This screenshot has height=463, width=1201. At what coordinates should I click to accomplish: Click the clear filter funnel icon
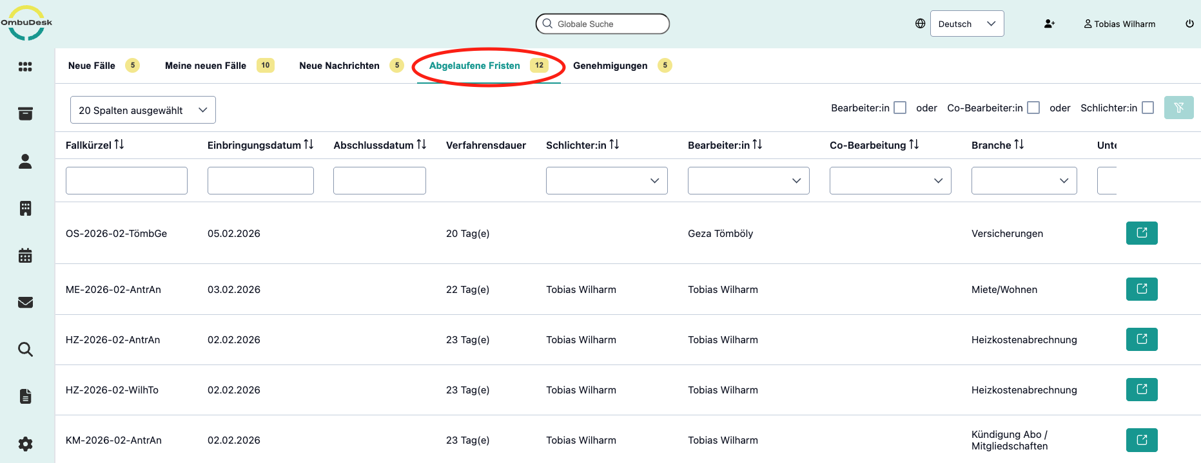1178,108
